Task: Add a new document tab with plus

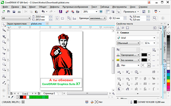Action: pos(47,24)
